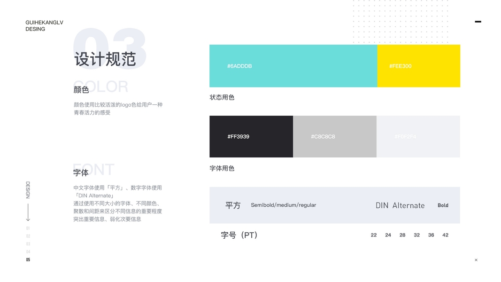Select font size 42
501x282 pixels.
click(x=446, y=235)
